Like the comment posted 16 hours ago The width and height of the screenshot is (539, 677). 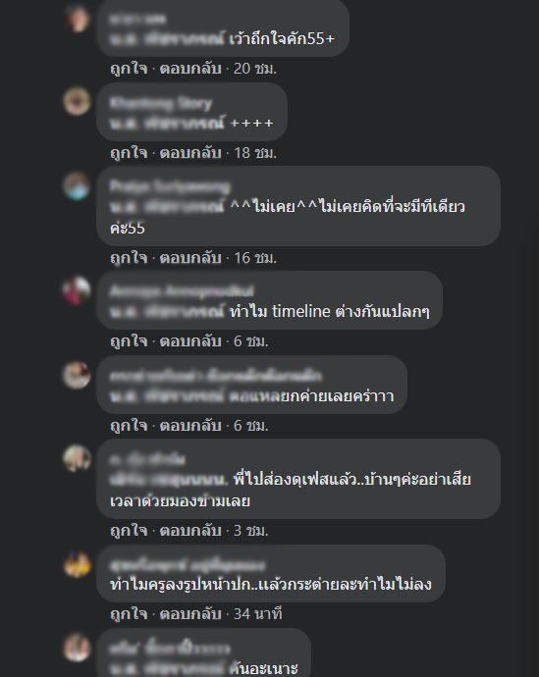point(129,258)
